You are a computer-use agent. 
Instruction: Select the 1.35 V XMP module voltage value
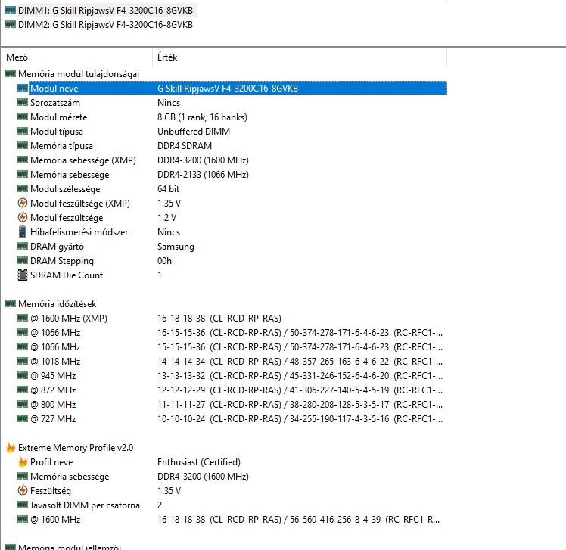coord(169,204)
